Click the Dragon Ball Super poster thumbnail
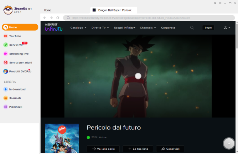Screen dimensions: 238x154 coord(62,138)
